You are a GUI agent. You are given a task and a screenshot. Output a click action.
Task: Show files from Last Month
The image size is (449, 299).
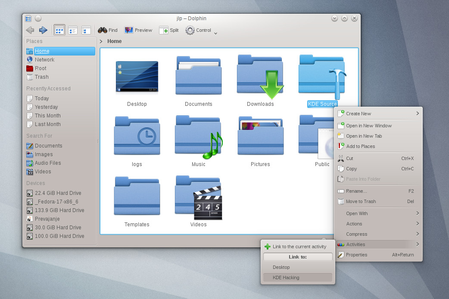[60, 124]
